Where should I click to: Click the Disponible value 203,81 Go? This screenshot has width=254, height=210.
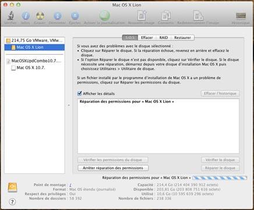tap(188, 189)
